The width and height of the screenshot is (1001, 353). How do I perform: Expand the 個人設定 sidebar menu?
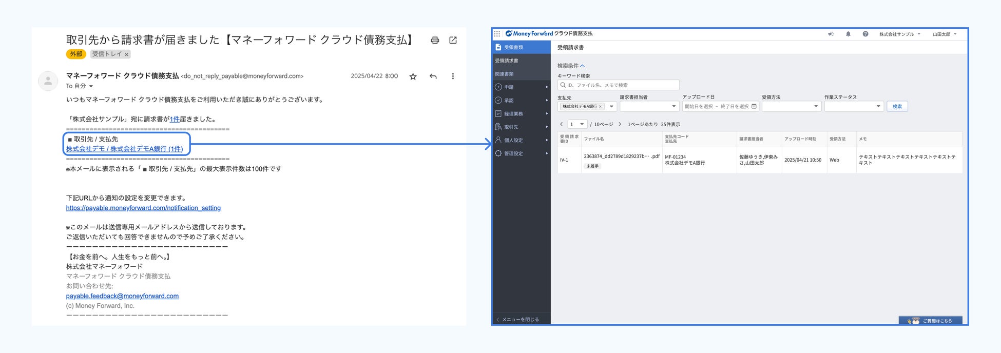pos(522,140)
